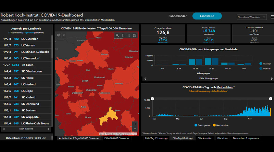This screenshot has height=152, width=274.
Task: Switch to Landkreise view
Action: coord(207,16)
